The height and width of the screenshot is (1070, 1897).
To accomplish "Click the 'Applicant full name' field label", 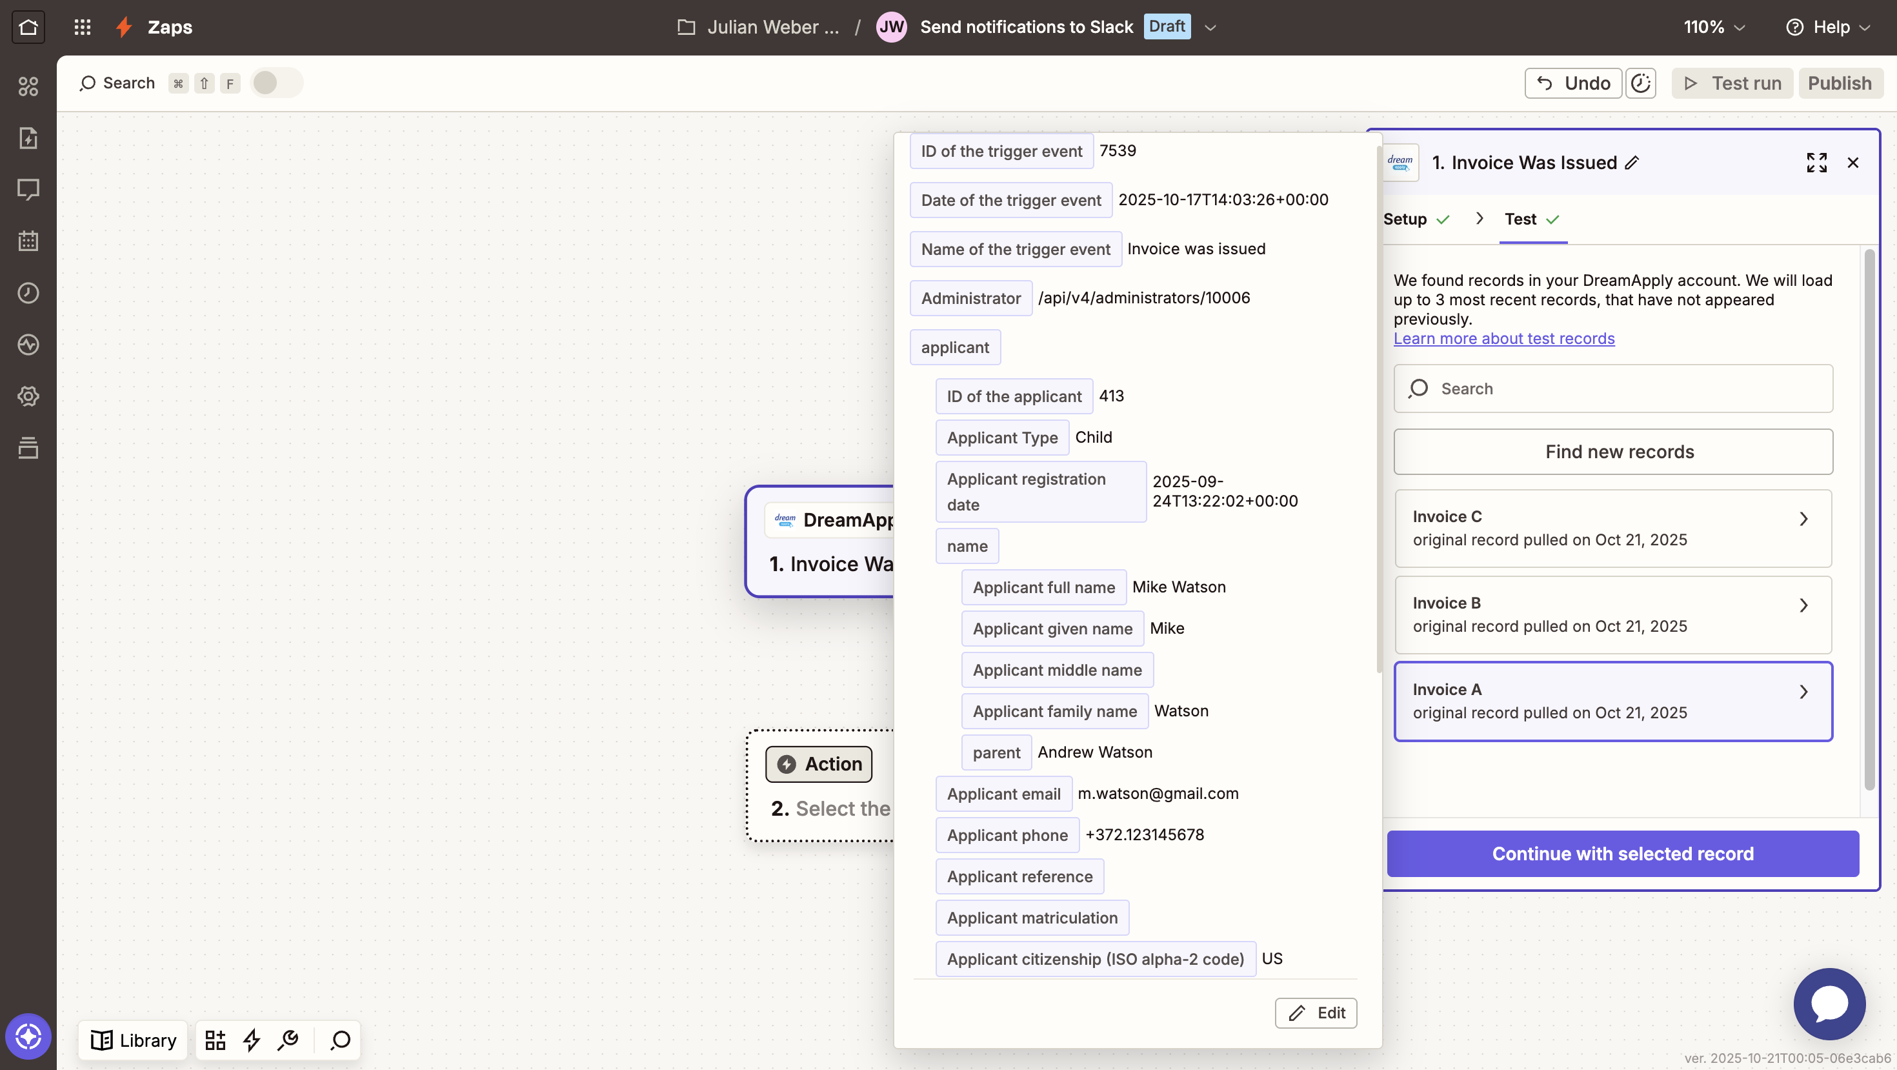I will pyautogui.click(x=1043, y=588).
